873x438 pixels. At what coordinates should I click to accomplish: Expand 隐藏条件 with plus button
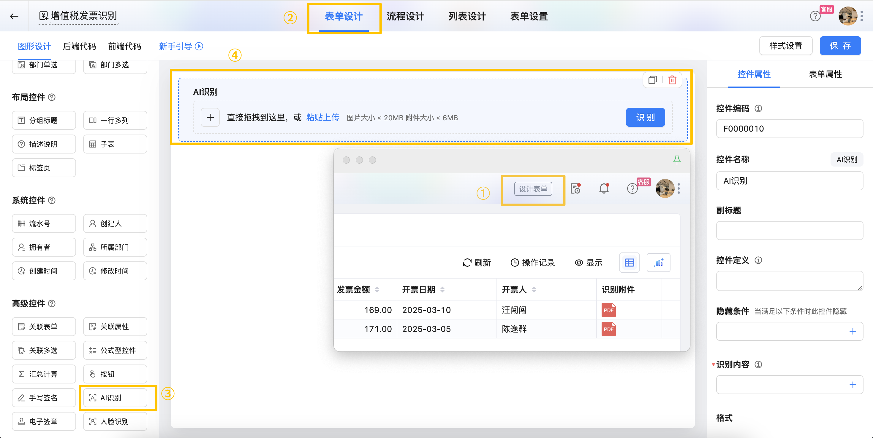point(853,331)
